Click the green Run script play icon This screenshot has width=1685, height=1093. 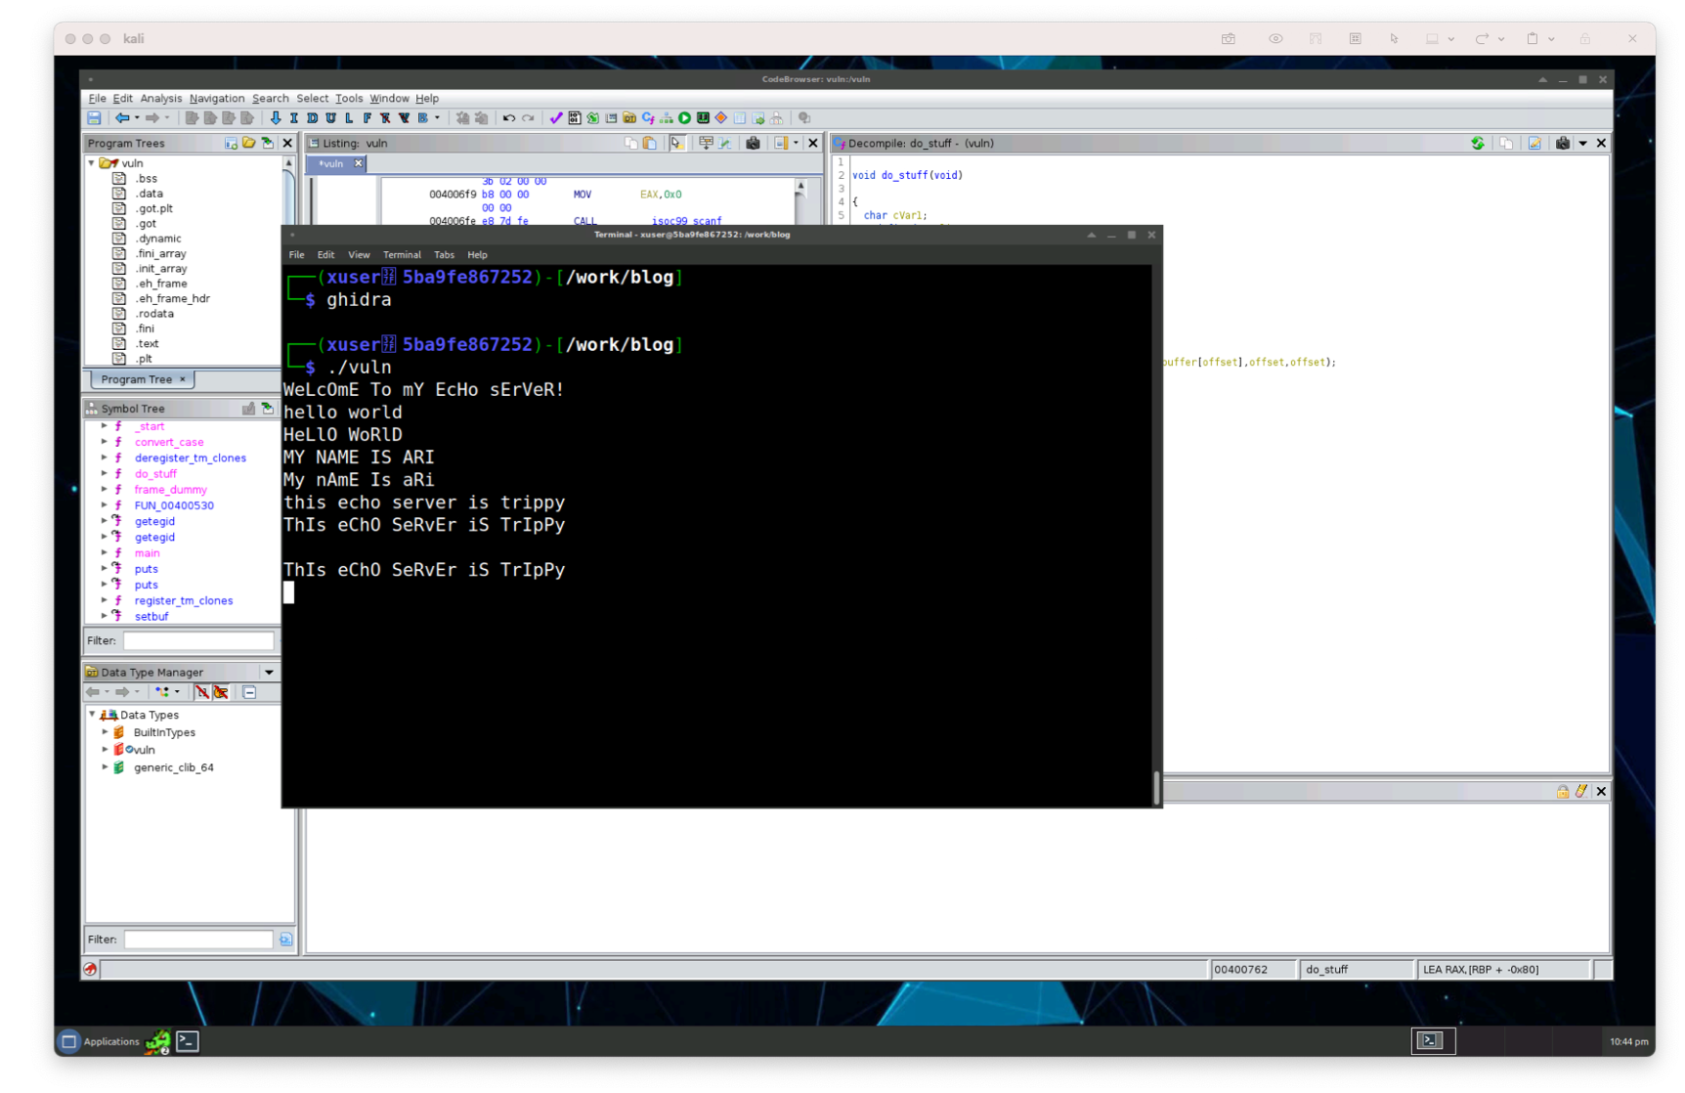click(684, 118)
